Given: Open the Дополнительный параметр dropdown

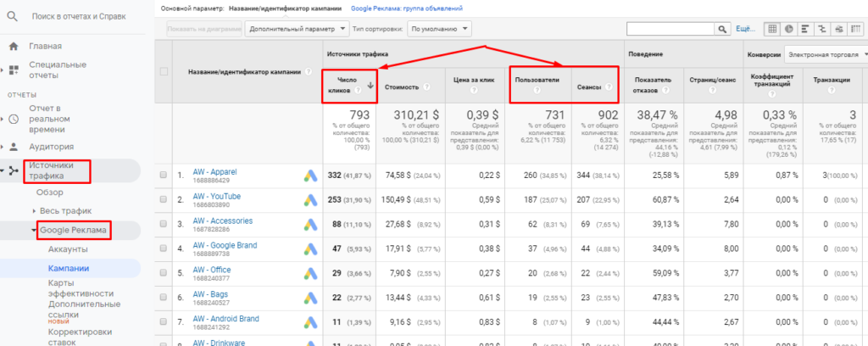Looking at the screenshot, I should click(x=297, y=29).
